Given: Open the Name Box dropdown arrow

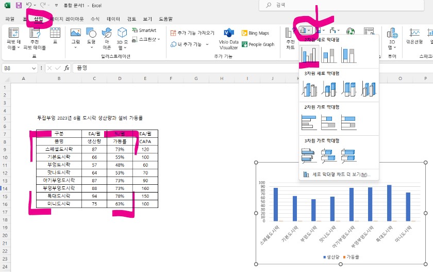Looking at the screenshot, I should click(x=34, y=68).
